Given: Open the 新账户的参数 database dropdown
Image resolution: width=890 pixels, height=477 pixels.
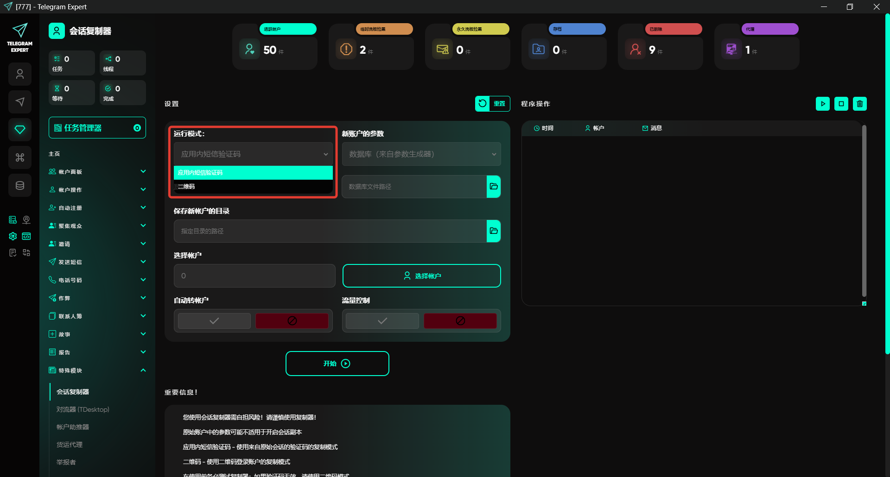Looking at the screenshot, I should pyautogui.click(x=421, y=154).
